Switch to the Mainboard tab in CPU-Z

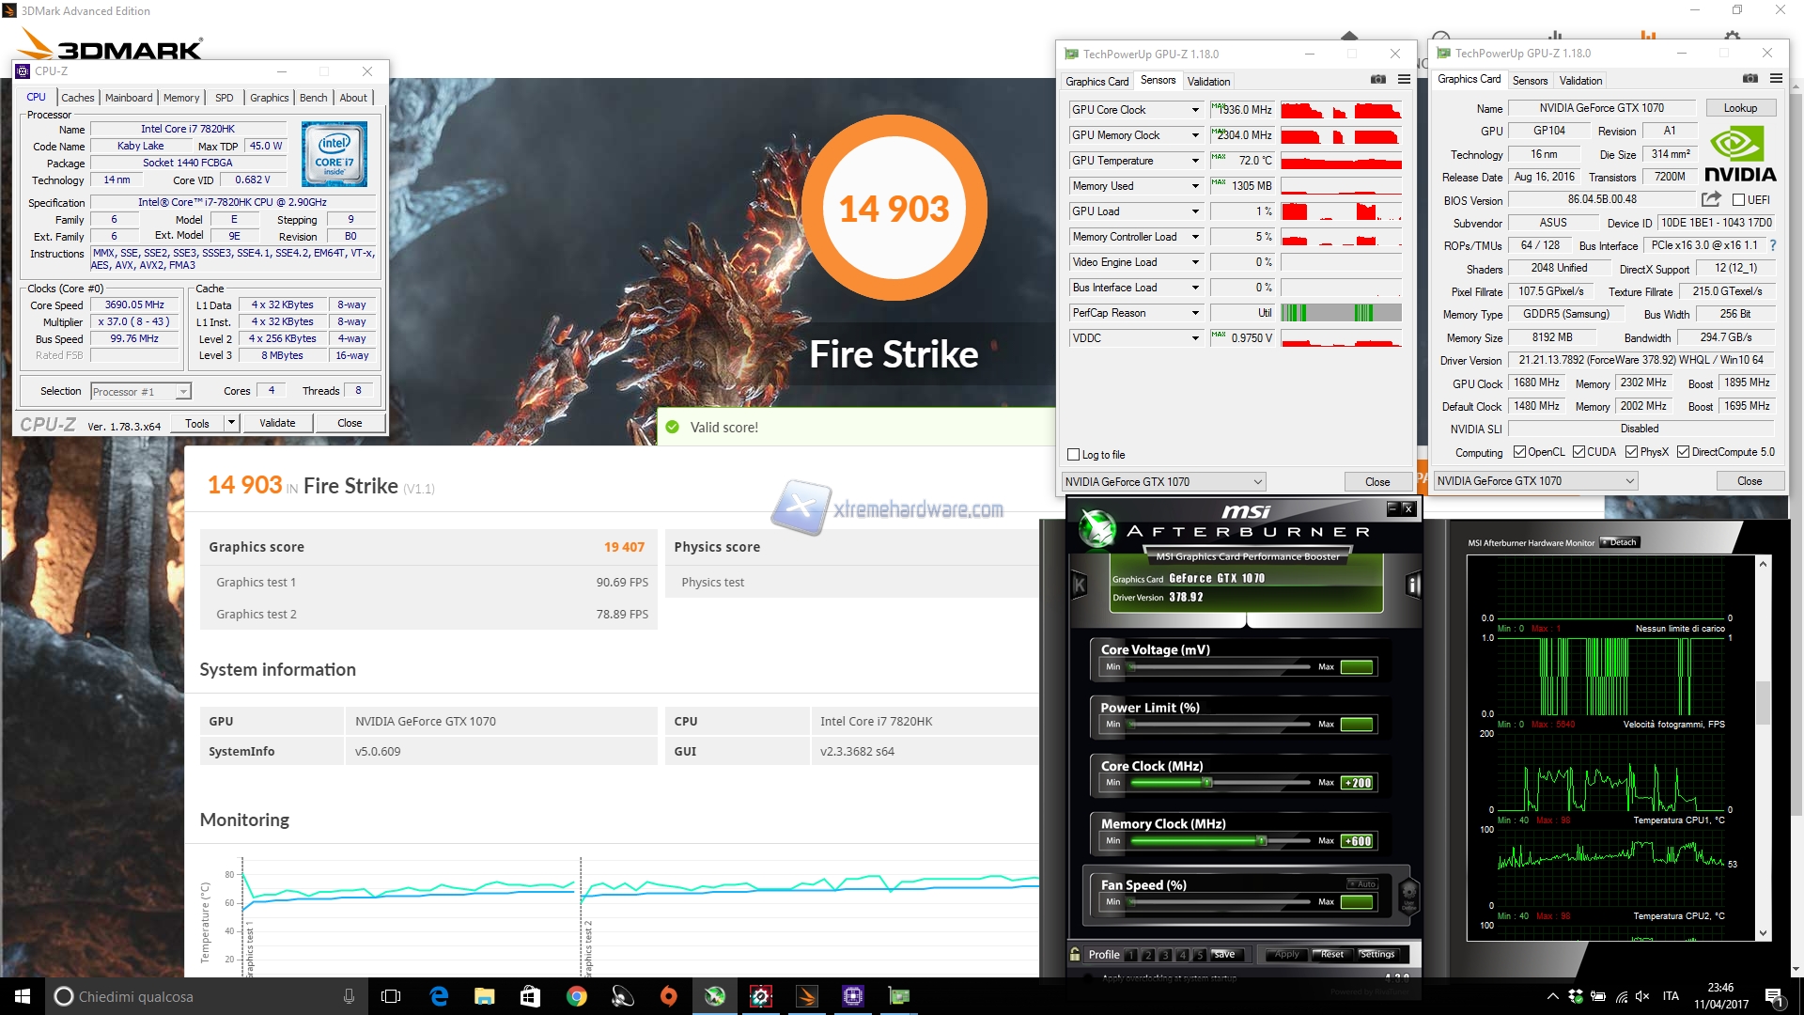[x=129, y=98]
